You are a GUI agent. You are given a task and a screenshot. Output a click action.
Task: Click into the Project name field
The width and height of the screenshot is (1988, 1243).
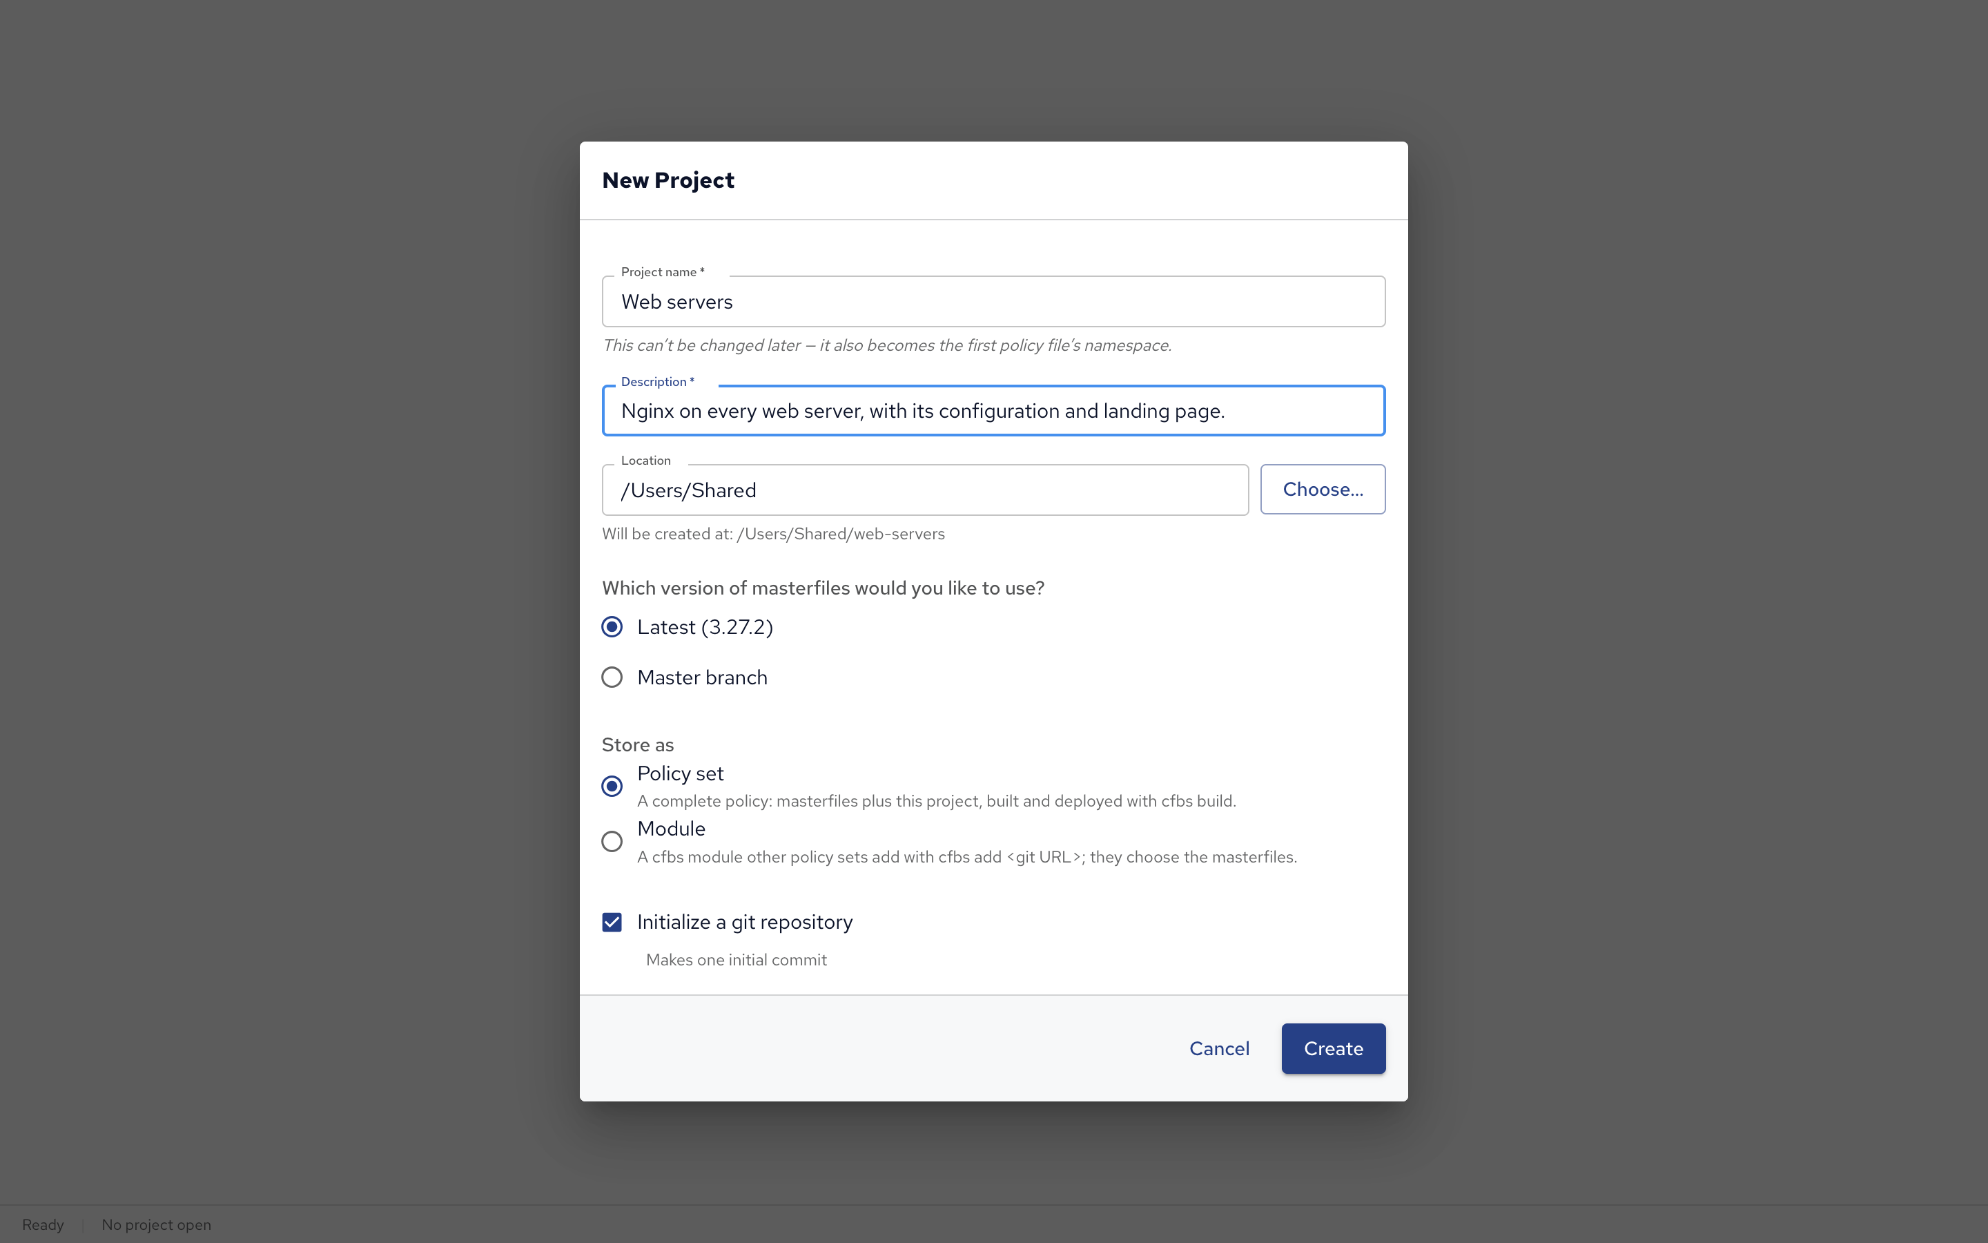(x=993, y=302)
